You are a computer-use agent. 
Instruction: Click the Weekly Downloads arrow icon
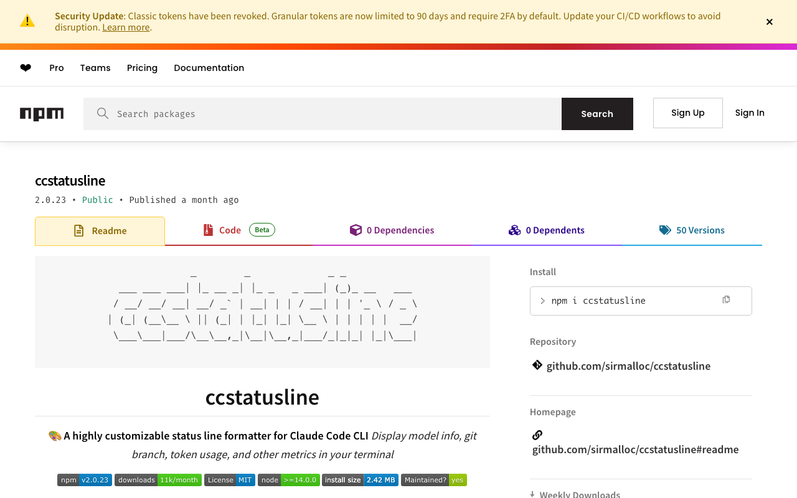tap(532, 494)
